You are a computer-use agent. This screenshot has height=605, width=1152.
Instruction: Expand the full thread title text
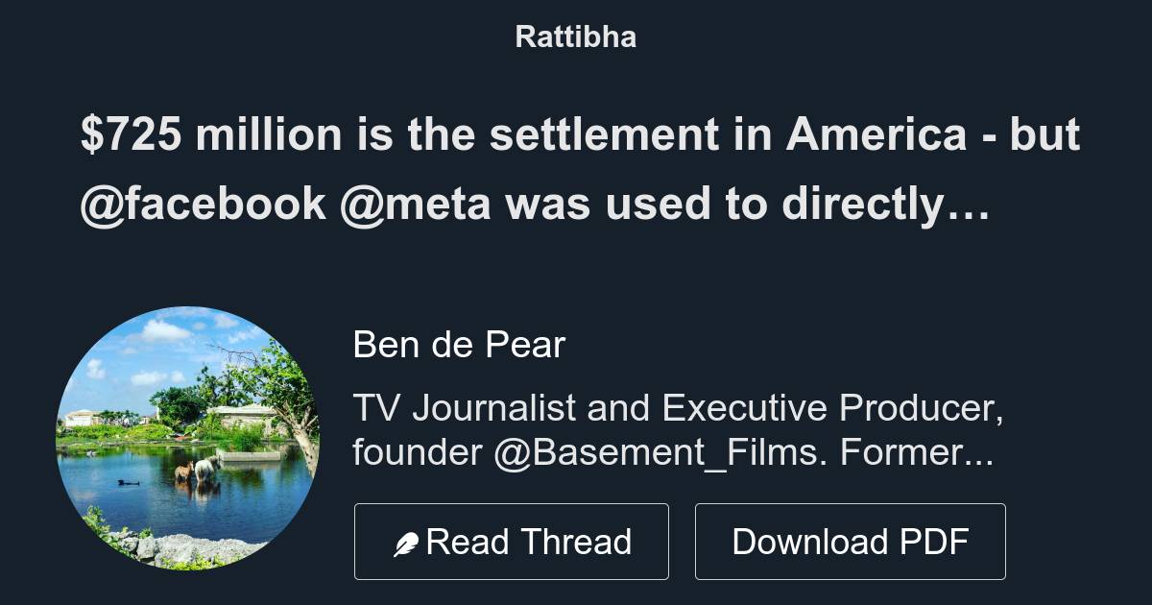576,169
